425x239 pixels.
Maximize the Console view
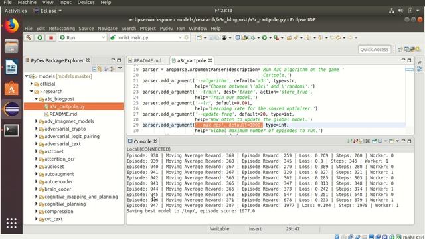click(x=409, y=141)
